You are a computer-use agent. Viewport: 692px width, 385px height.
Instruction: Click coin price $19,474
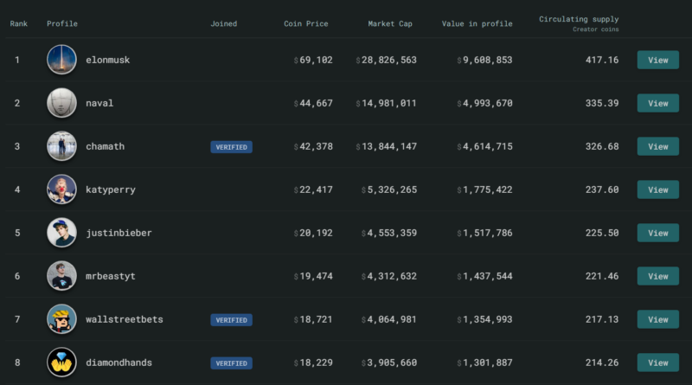coord(313,276)
